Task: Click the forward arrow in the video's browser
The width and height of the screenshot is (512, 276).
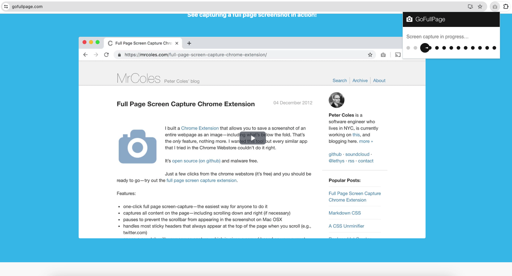Action: click(x=96, y=55)
